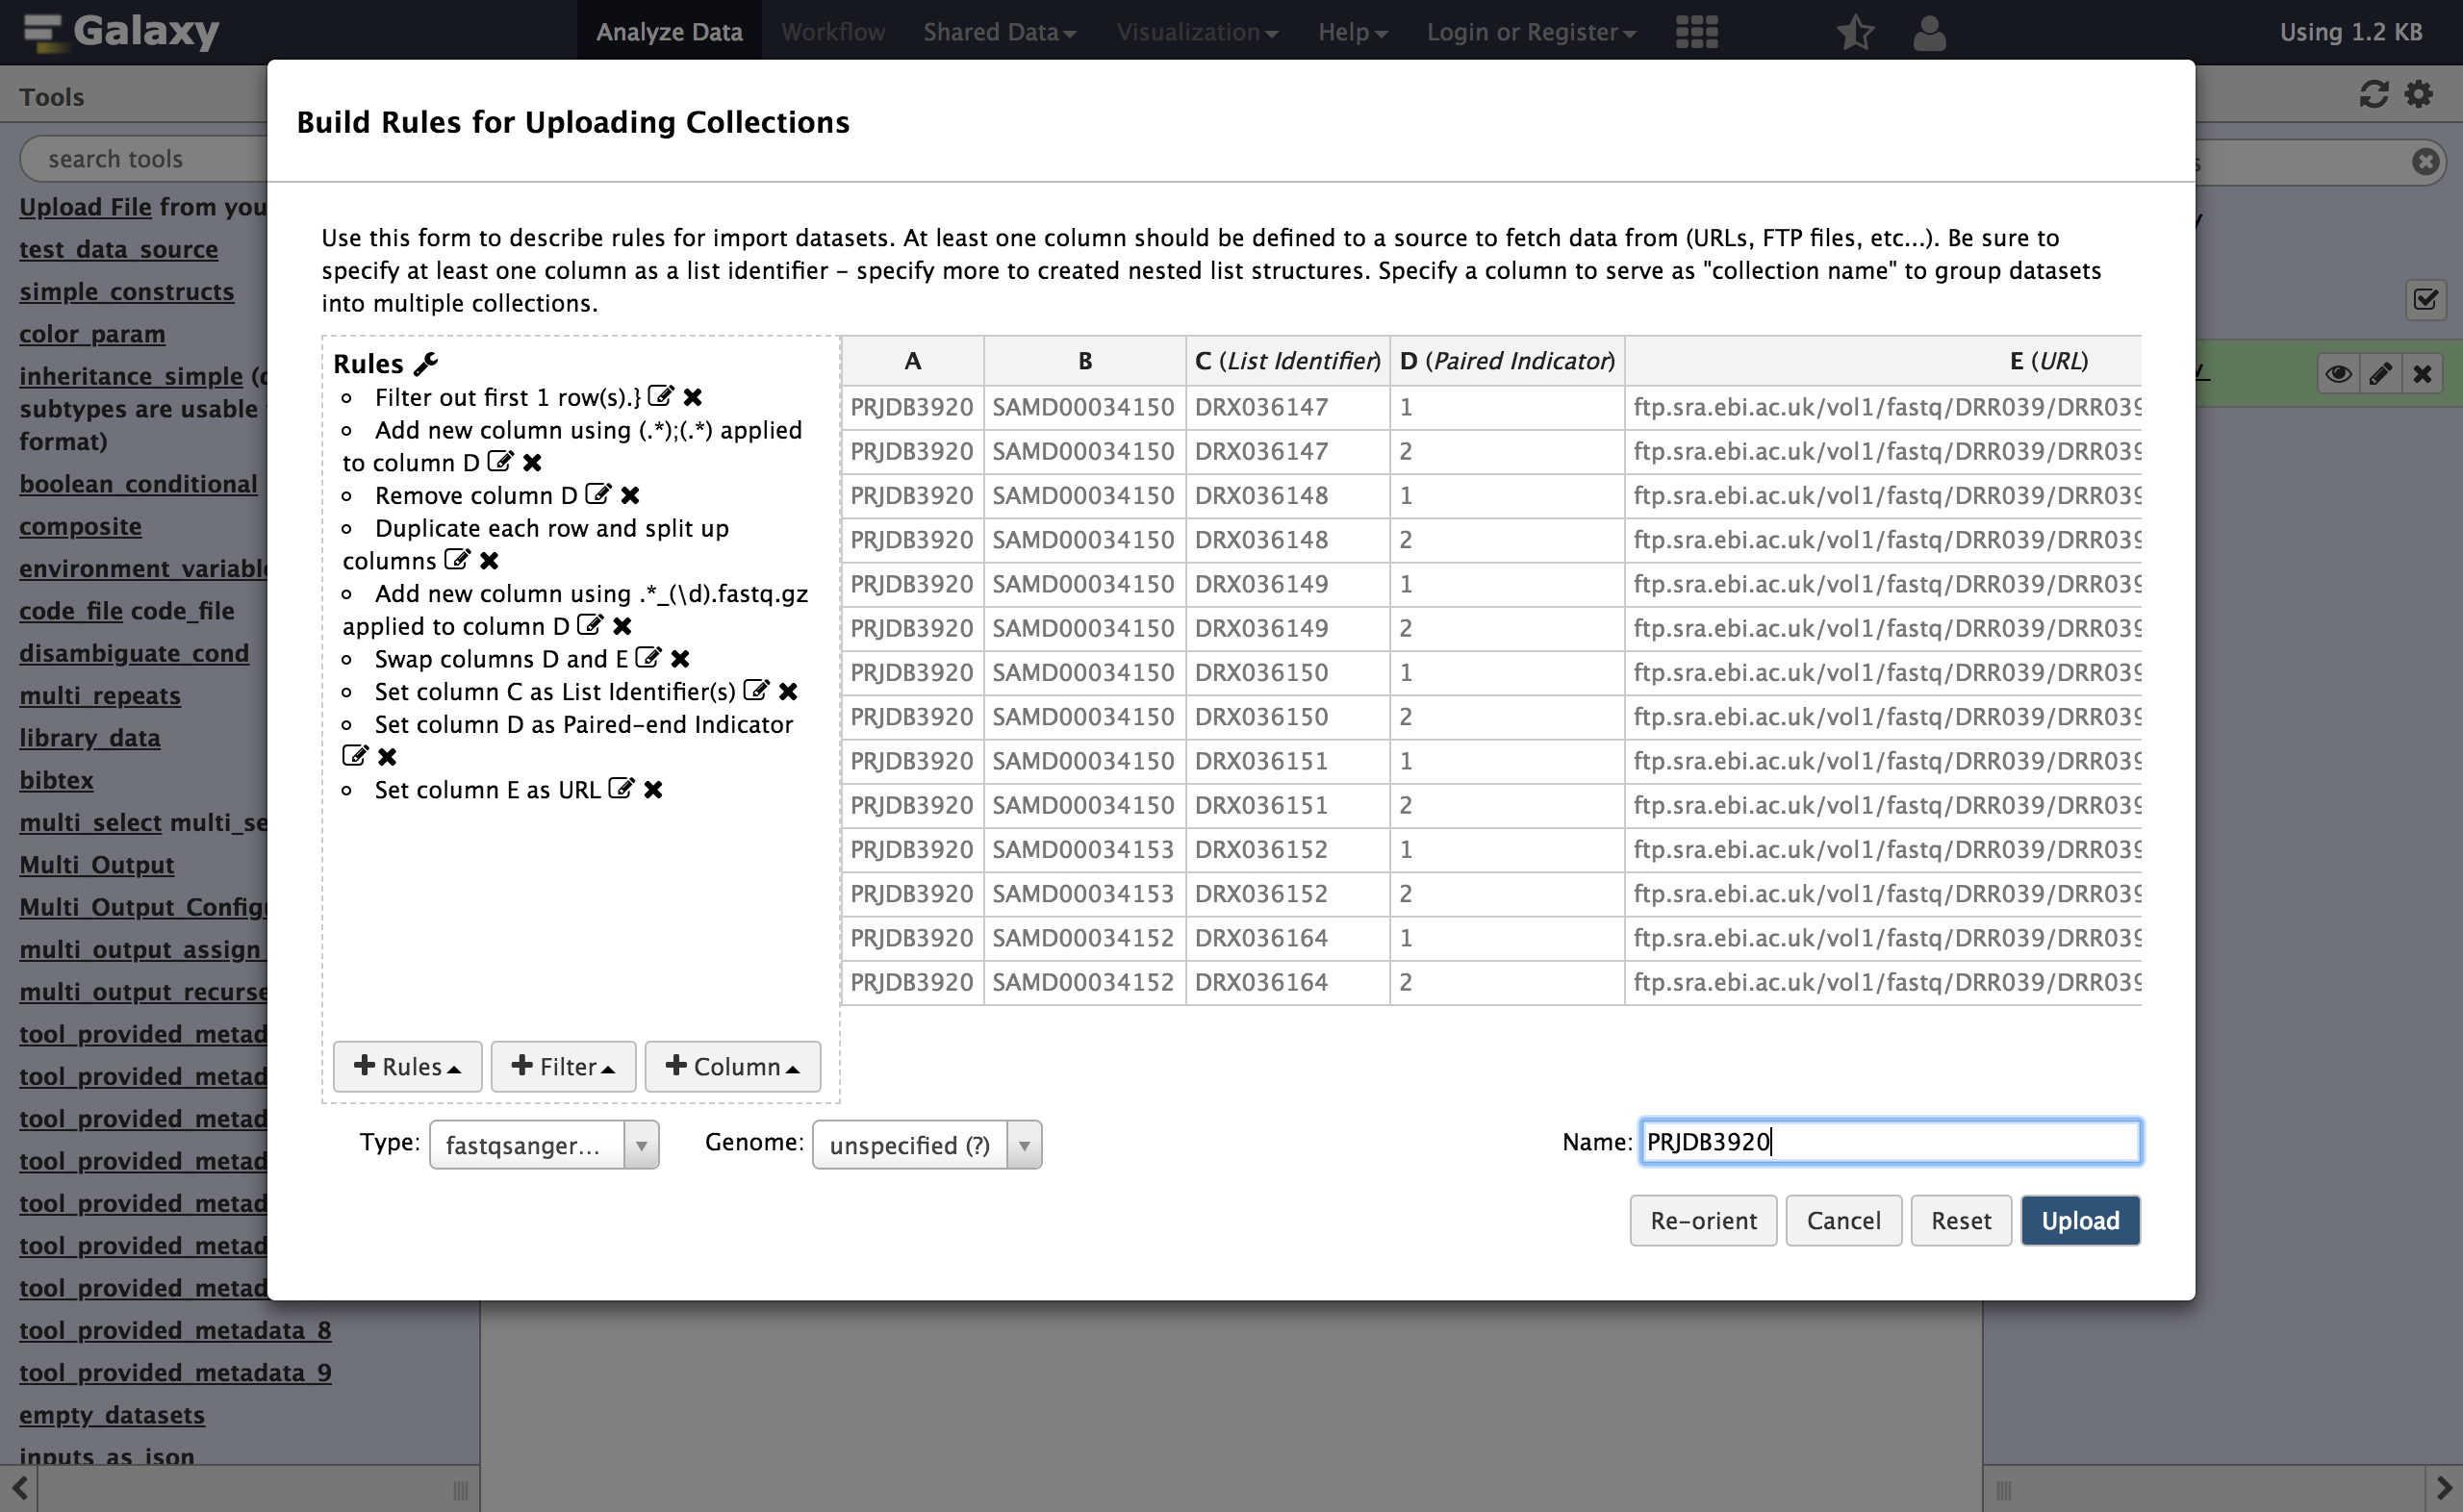The height and width of the screenshot is (1512, 2463).
Task: Expand the + Column menu
Action: click(x=732, y=1066)
